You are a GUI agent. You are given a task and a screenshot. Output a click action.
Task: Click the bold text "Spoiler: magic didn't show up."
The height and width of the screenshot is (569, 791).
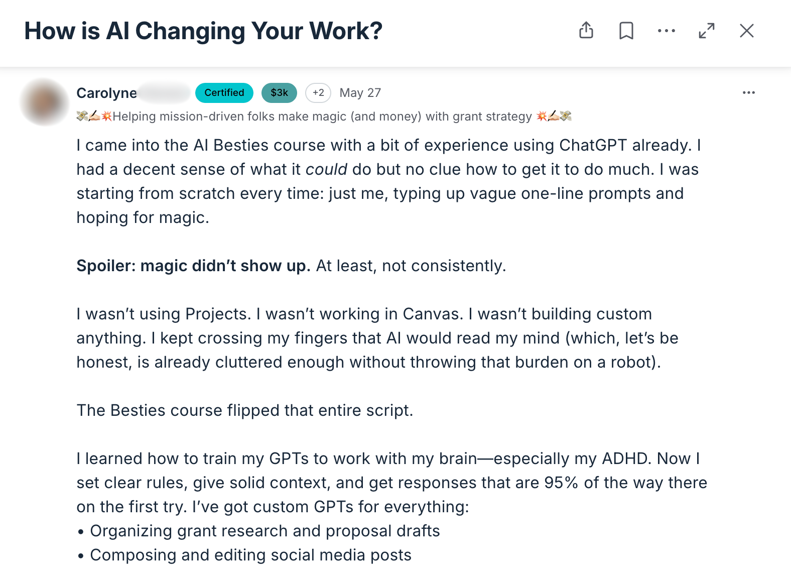[193, 266]
